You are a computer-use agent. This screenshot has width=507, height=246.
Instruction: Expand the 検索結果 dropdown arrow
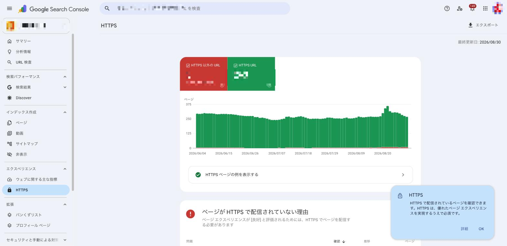[x=65, y=87]
